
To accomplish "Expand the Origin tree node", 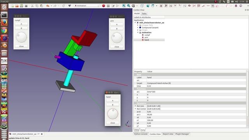I will [x=138, y=30].
